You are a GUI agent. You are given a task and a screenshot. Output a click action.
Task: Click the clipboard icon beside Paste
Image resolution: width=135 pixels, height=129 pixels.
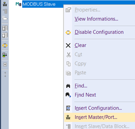68,73
